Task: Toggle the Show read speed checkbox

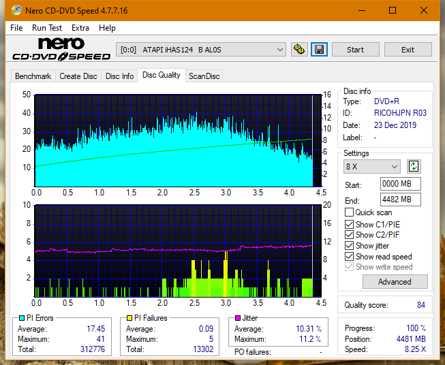Action: [x=349, y=256]
